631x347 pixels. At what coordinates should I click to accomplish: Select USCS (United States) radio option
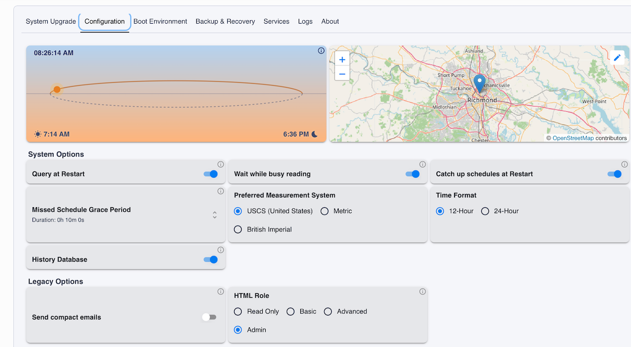tap(238, 211)
